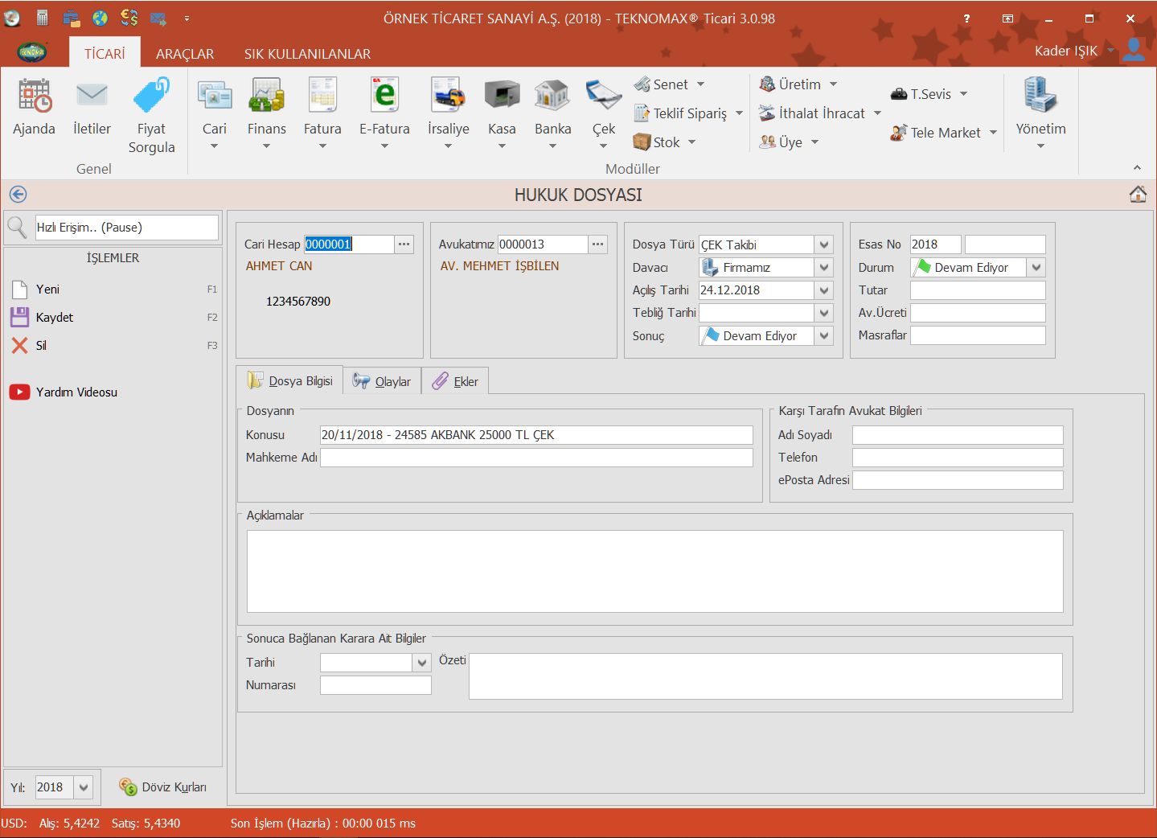Screen dimensions: 1157x838
Task: Open Fiyat Sorgula price tag
Action: pos(151,97)
